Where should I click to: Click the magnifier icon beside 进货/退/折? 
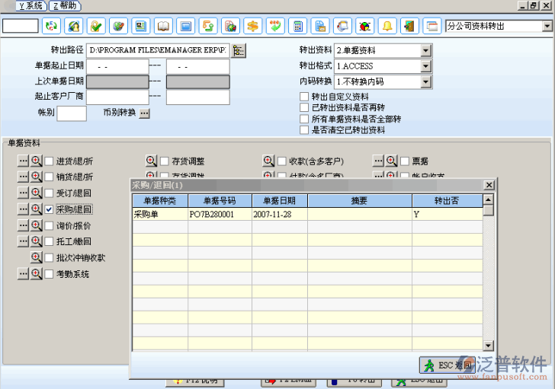click(x=36, y=161)
